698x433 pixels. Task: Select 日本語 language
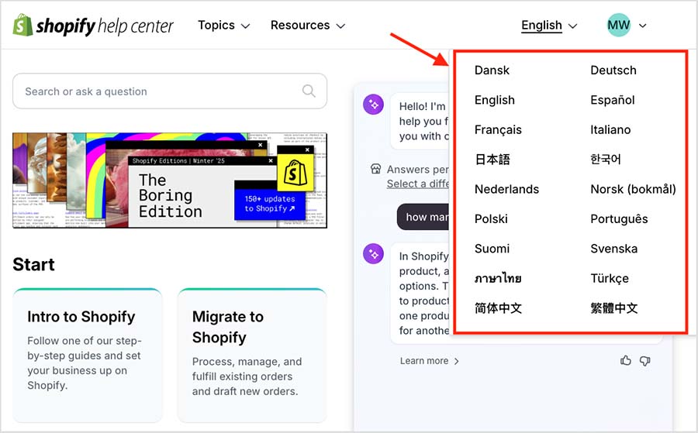(492, 159)
